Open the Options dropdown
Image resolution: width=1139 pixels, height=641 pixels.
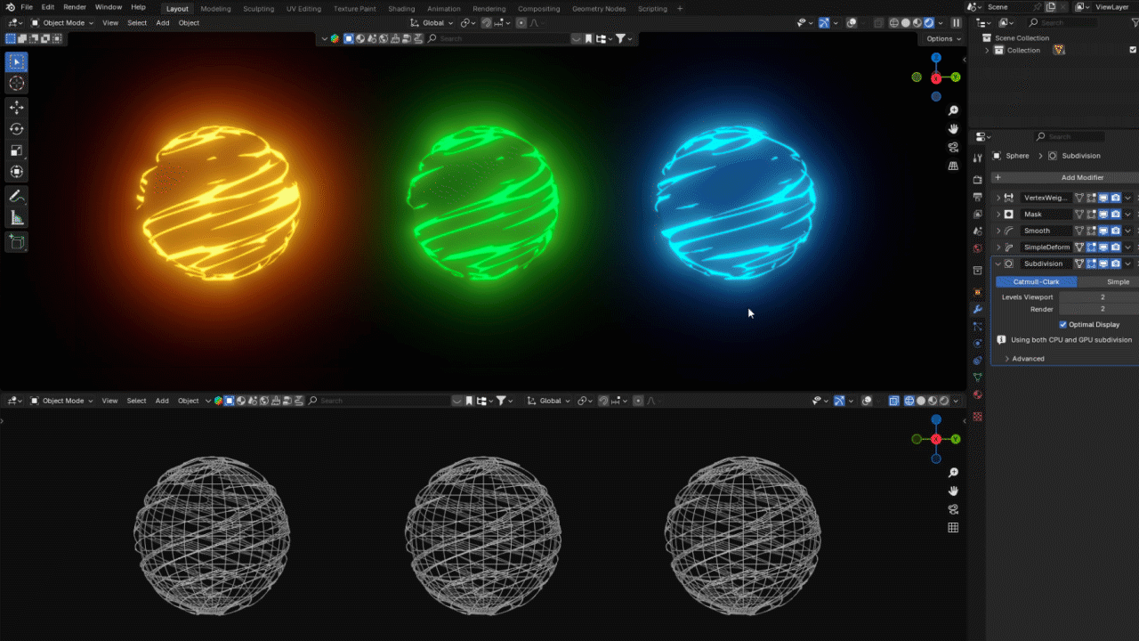pos(943,38)
